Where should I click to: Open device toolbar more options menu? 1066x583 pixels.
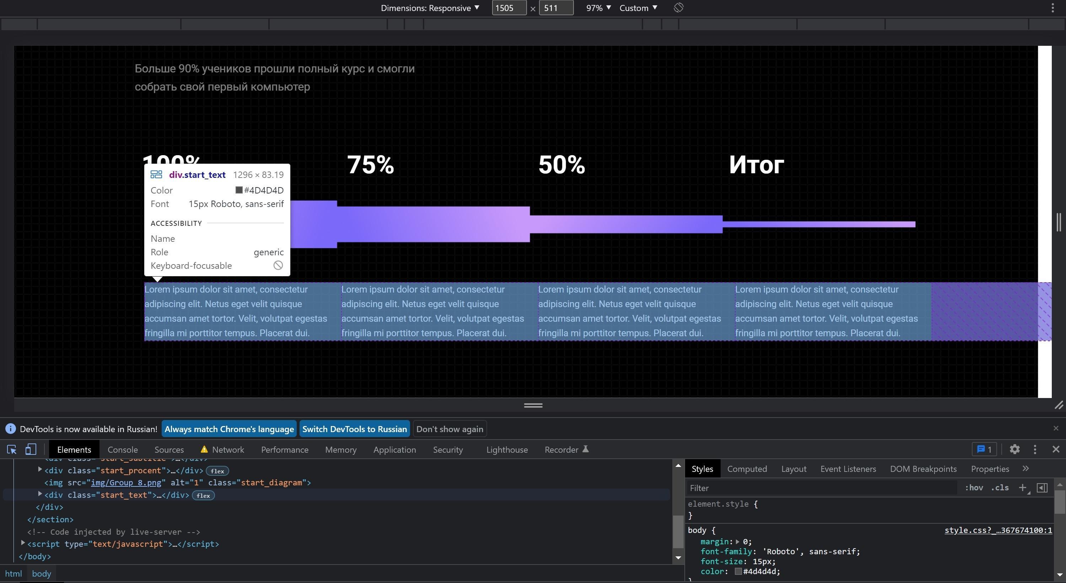click(x=1052, y=8)
